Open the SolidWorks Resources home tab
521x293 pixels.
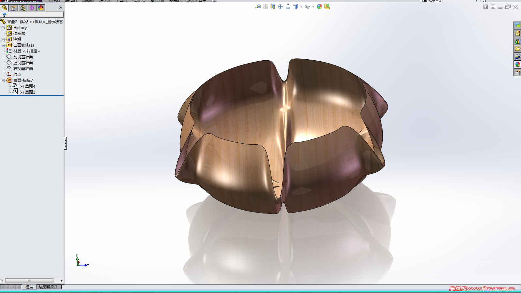coord(517,33)
